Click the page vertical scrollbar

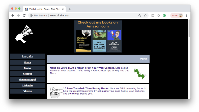[189, 28]
